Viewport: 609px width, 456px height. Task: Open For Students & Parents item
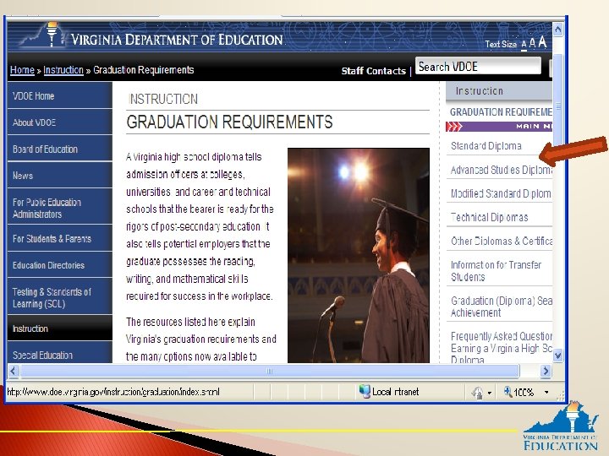click(x=60, y=238)
